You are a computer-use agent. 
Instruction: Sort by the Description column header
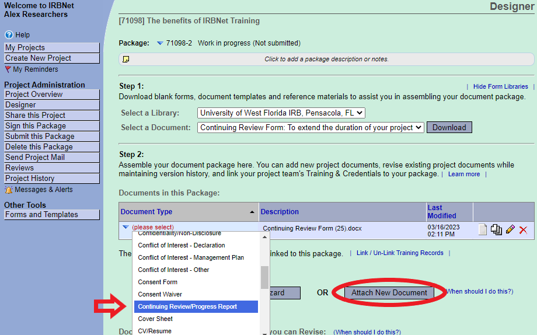click(x=280, y=212)
